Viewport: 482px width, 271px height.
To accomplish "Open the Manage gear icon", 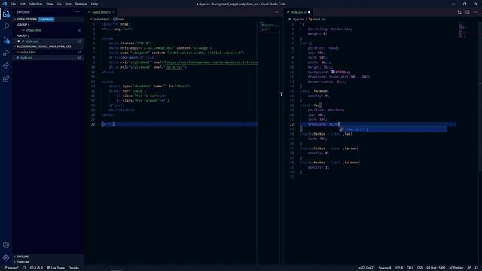I will pos(6,257).
